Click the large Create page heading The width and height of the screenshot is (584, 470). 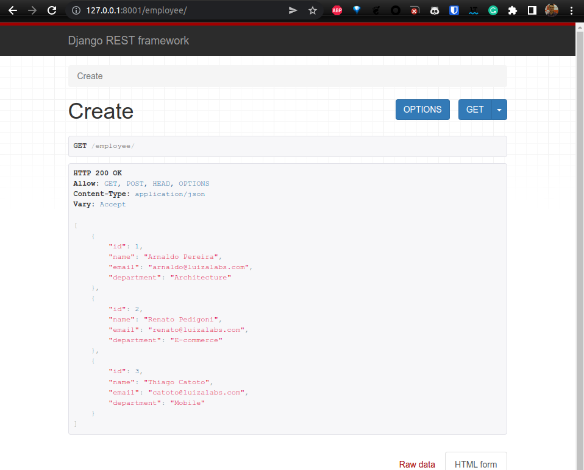tap(101, 111)
